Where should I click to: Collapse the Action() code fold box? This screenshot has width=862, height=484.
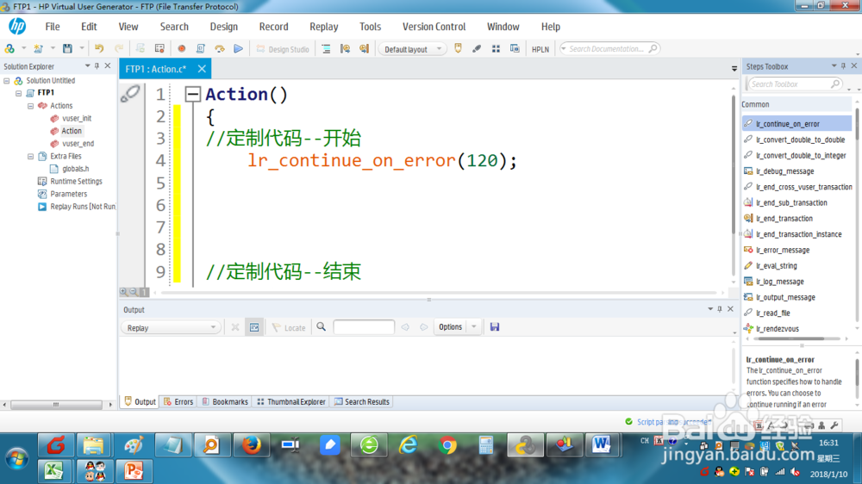[x=192, y=94]
